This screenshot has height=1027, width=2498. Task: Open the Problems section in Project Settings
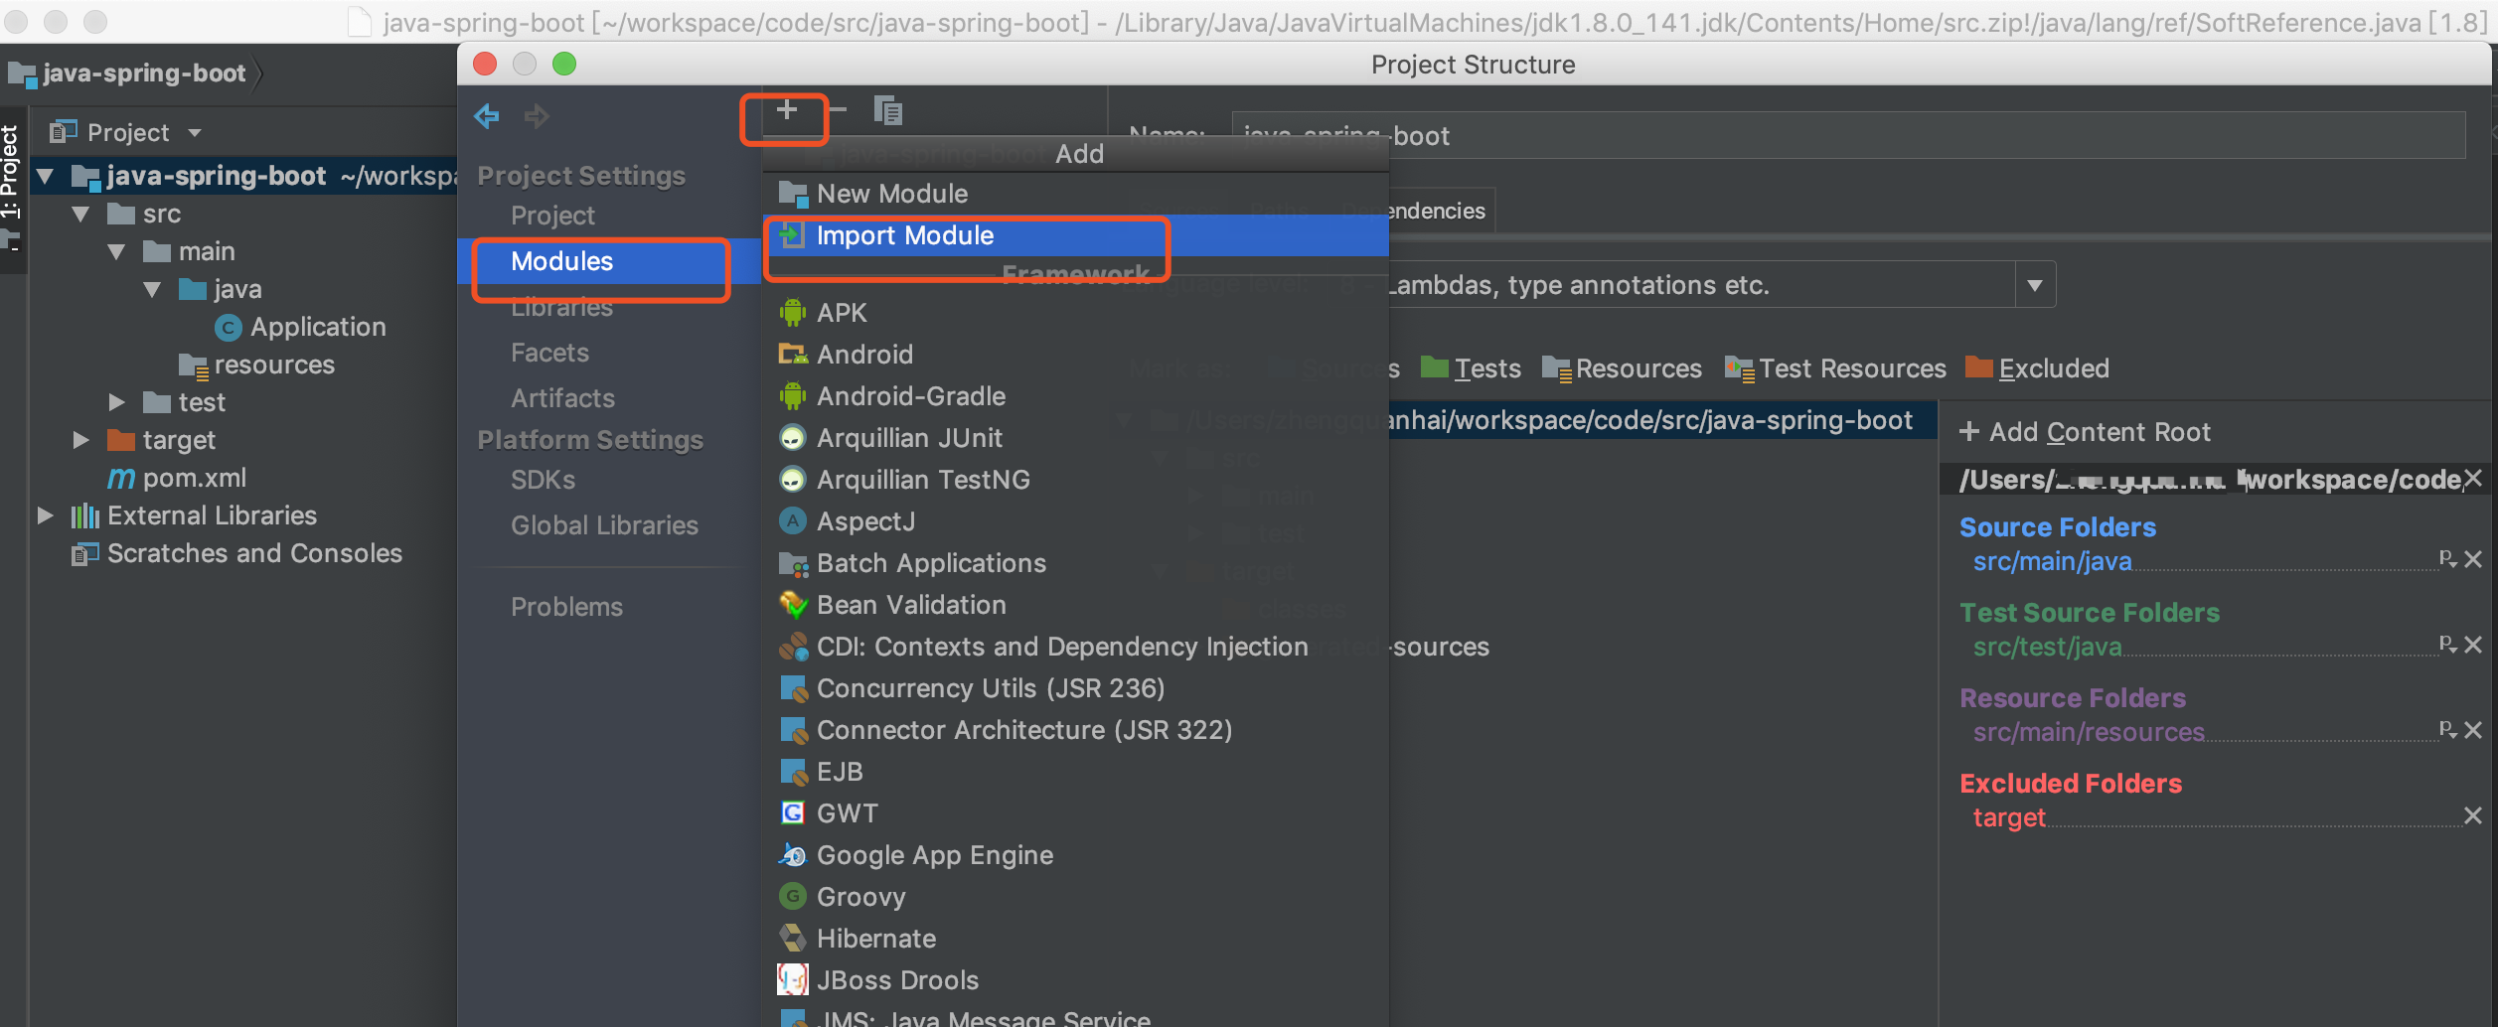coord(566,606)
